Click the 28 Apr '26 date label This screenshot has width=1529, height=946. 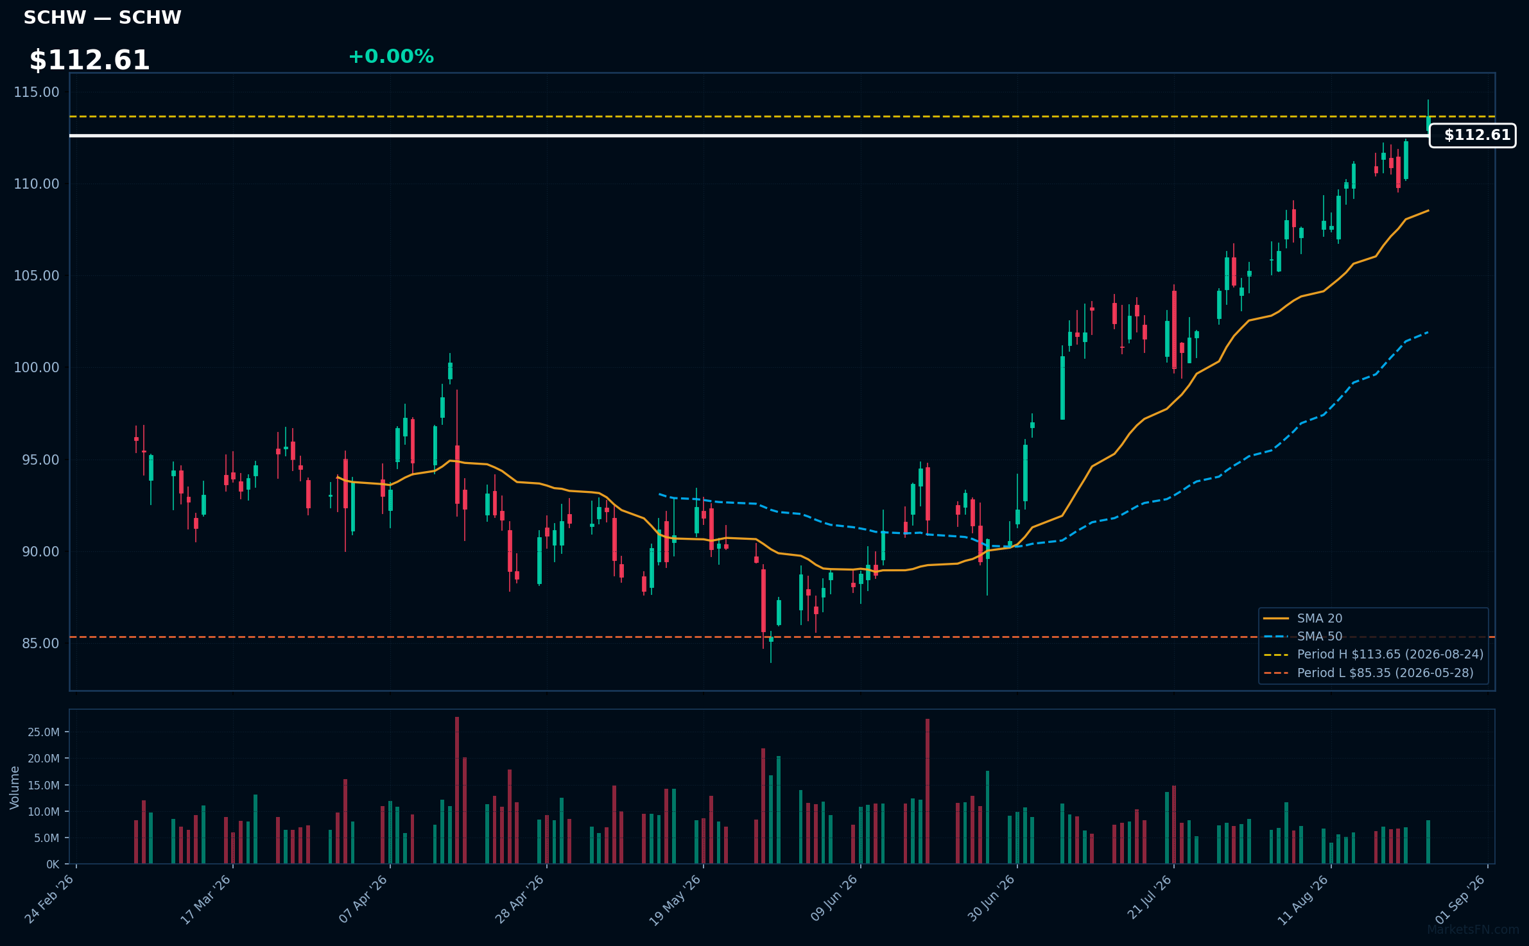click(520, 899)
